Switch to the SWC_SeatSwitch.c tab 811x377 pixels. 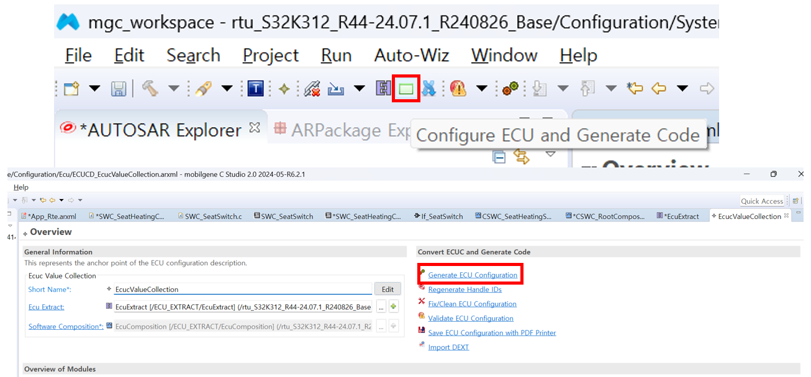pos(212,216)
